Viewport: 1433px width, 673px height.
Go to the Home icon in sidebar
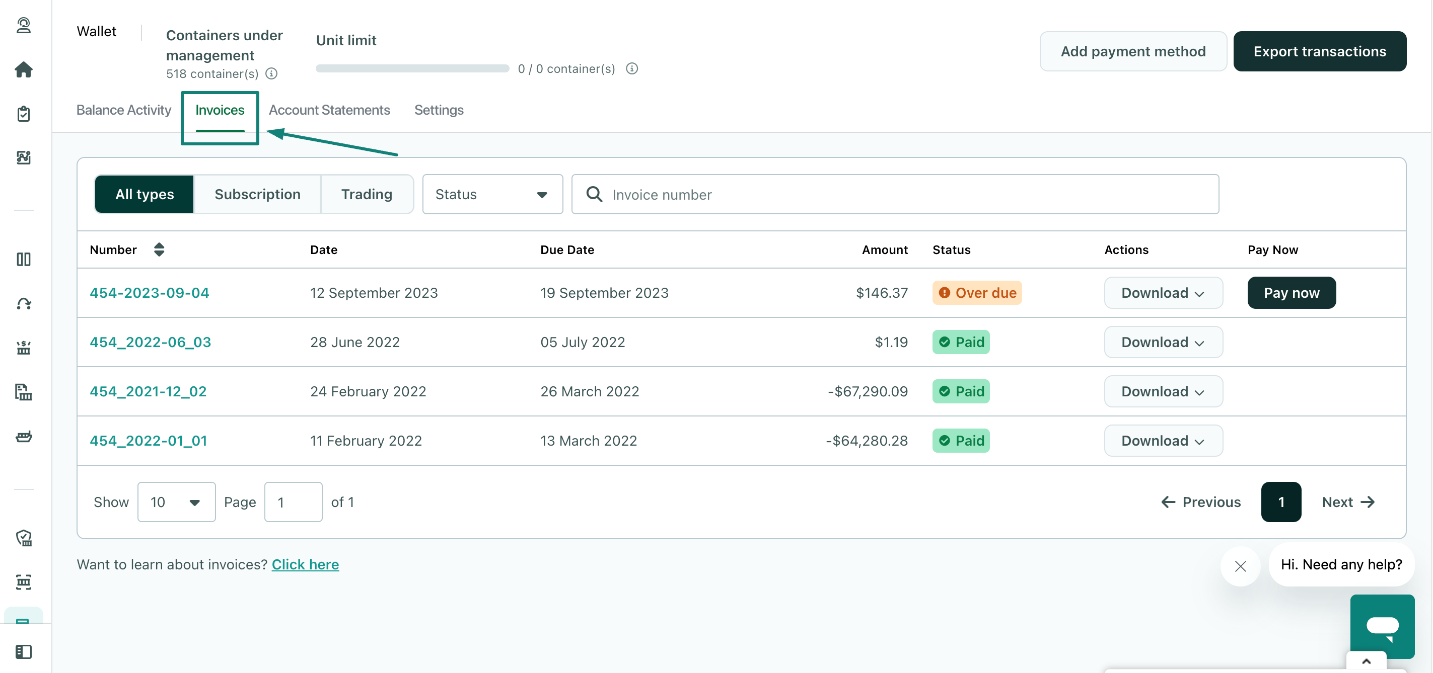tap(23, 69)
